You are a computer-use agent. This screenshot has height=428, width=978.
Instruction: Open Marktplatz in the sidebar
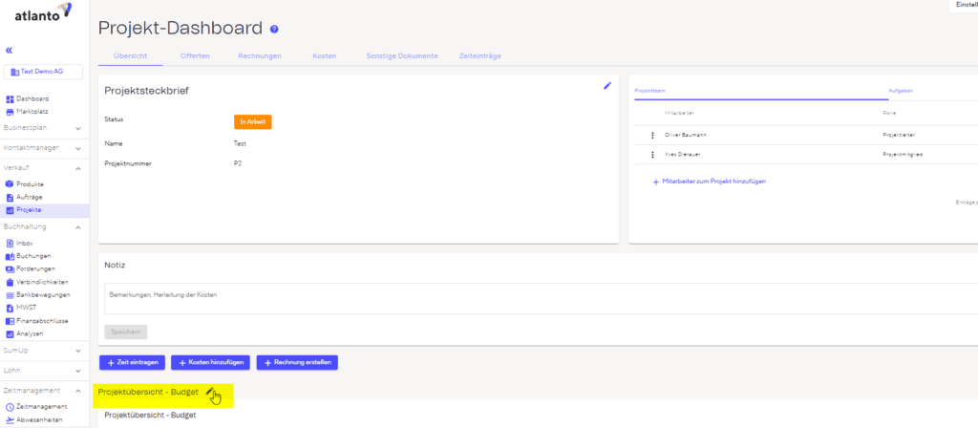pyautogui.click(x=32, y=112)
